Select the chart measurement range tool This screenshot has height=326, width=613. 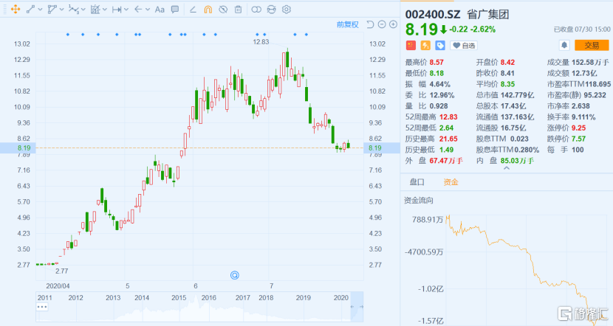point(95,10)
